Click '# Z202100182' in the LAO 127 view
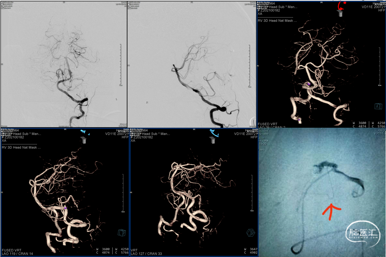Viewport: 386px width, 257px height. point(142,137)
